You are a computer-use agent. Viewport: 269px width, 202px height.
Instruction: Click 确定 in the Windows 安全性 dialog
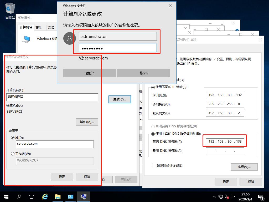[x=89, y=73]
